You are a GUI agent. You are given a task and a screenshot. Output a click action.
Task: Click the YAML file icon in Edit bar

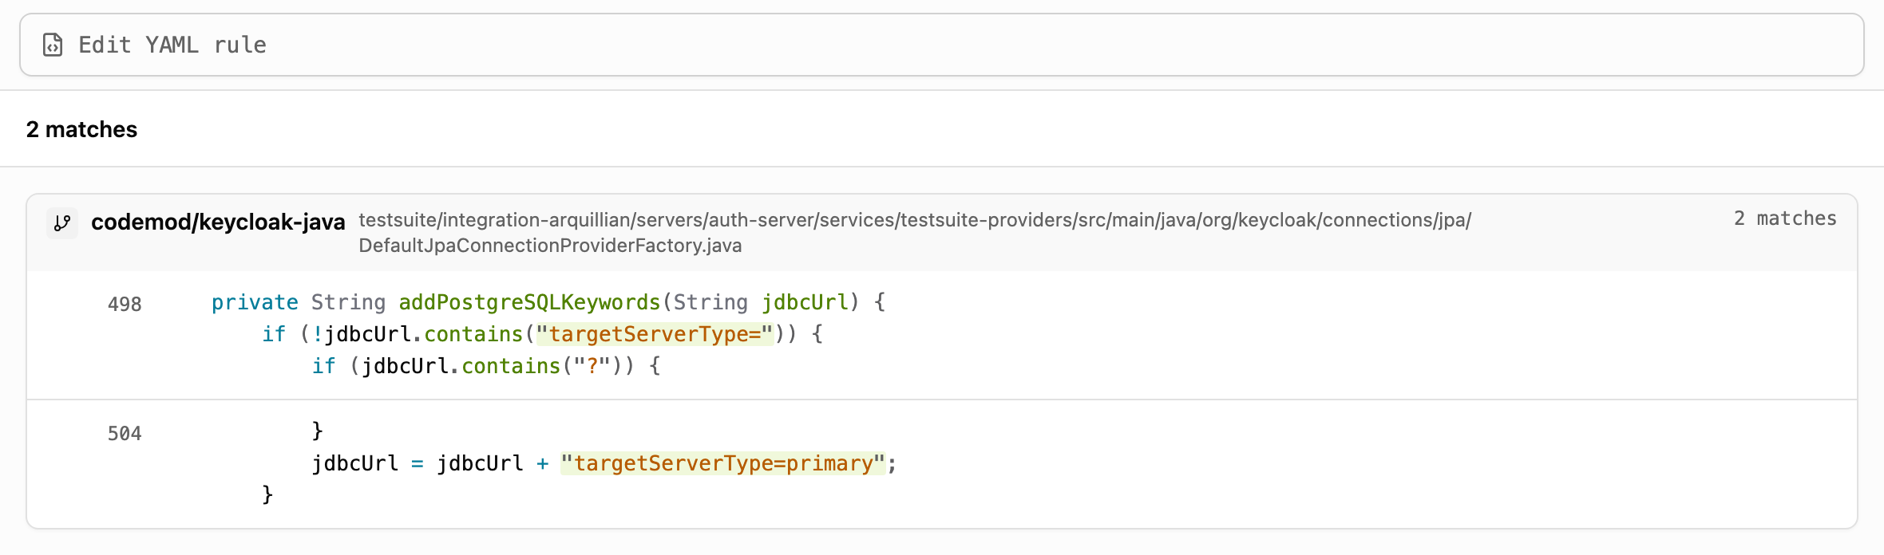(53, 45)
